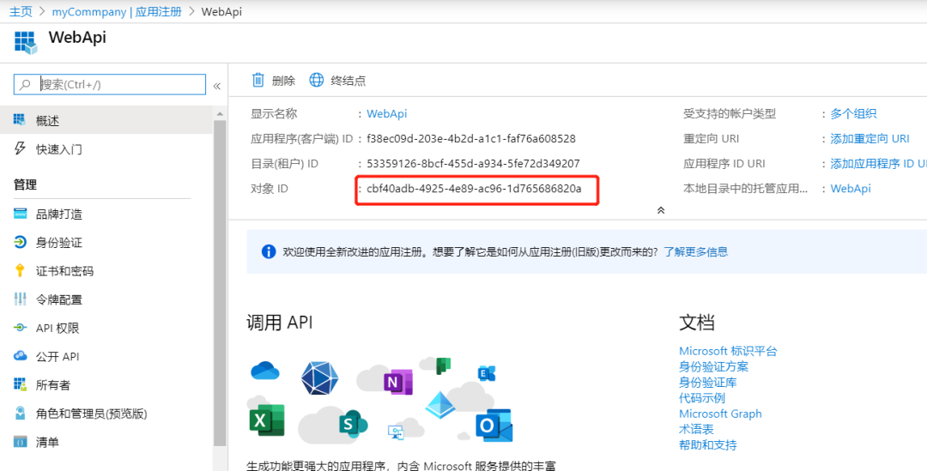Collapse the essentials section chevron

click(661, 210)
